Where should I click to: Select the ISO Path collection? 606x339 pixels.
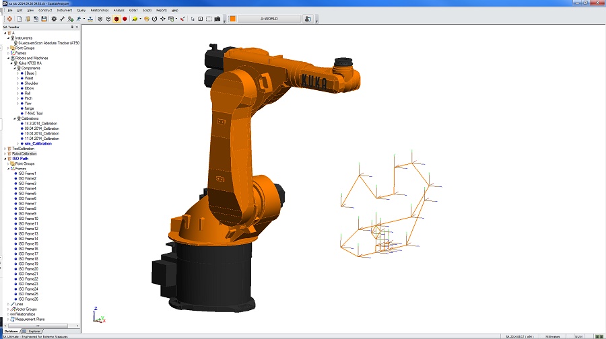pos(20,159)
